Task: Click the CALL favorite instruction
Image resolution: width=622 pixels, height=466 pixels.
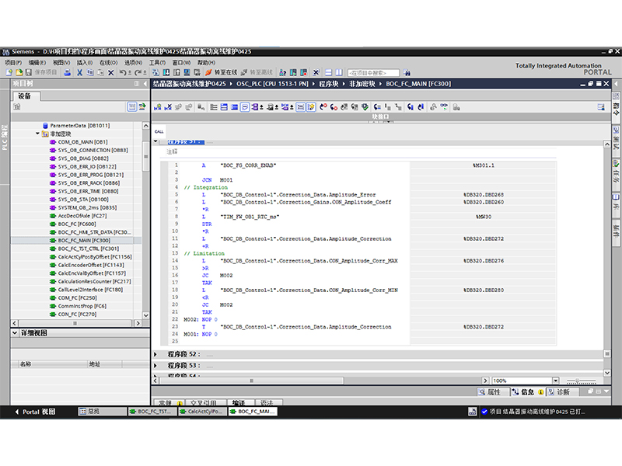Action: click(159, 131)
